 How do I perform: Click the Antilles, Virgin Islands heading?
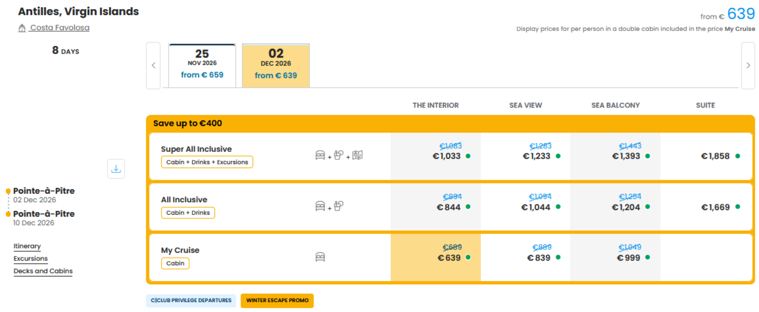point(78,12)
